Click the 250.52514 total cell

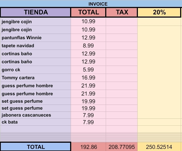(x=159, y=147)
